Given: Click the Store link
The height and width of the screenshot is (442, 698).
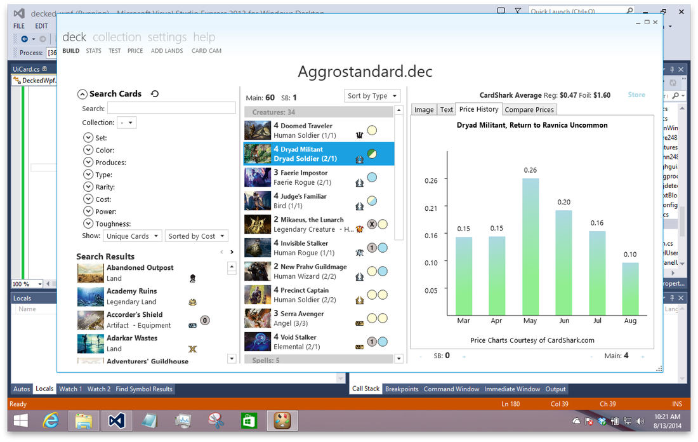Looking at the screenshot, I should click(636, 95).
